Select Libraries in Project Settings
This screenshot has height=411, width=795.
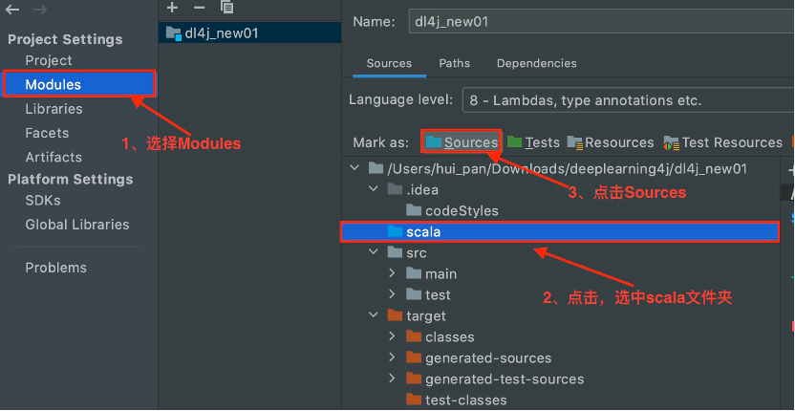pos(54,109)
